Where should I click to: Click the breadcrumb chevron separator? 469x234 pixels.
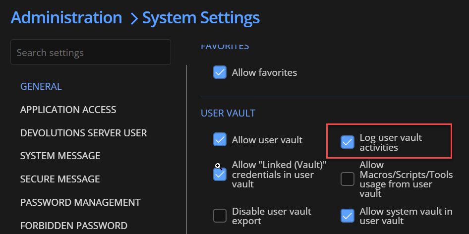pos(134,18)
